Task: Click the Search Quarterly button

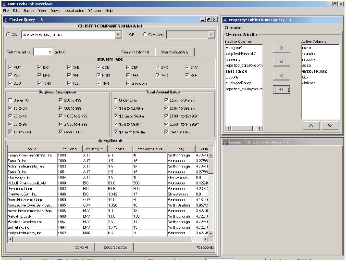Action: point(174,52)
